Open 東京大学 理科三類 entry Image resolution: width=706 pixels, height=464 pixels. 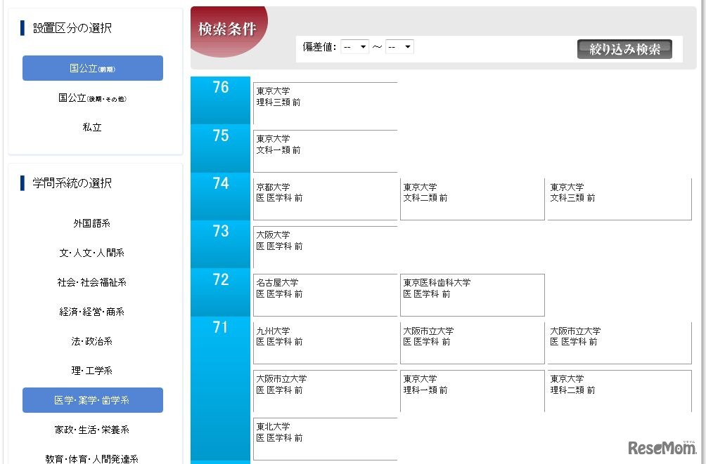325,103
